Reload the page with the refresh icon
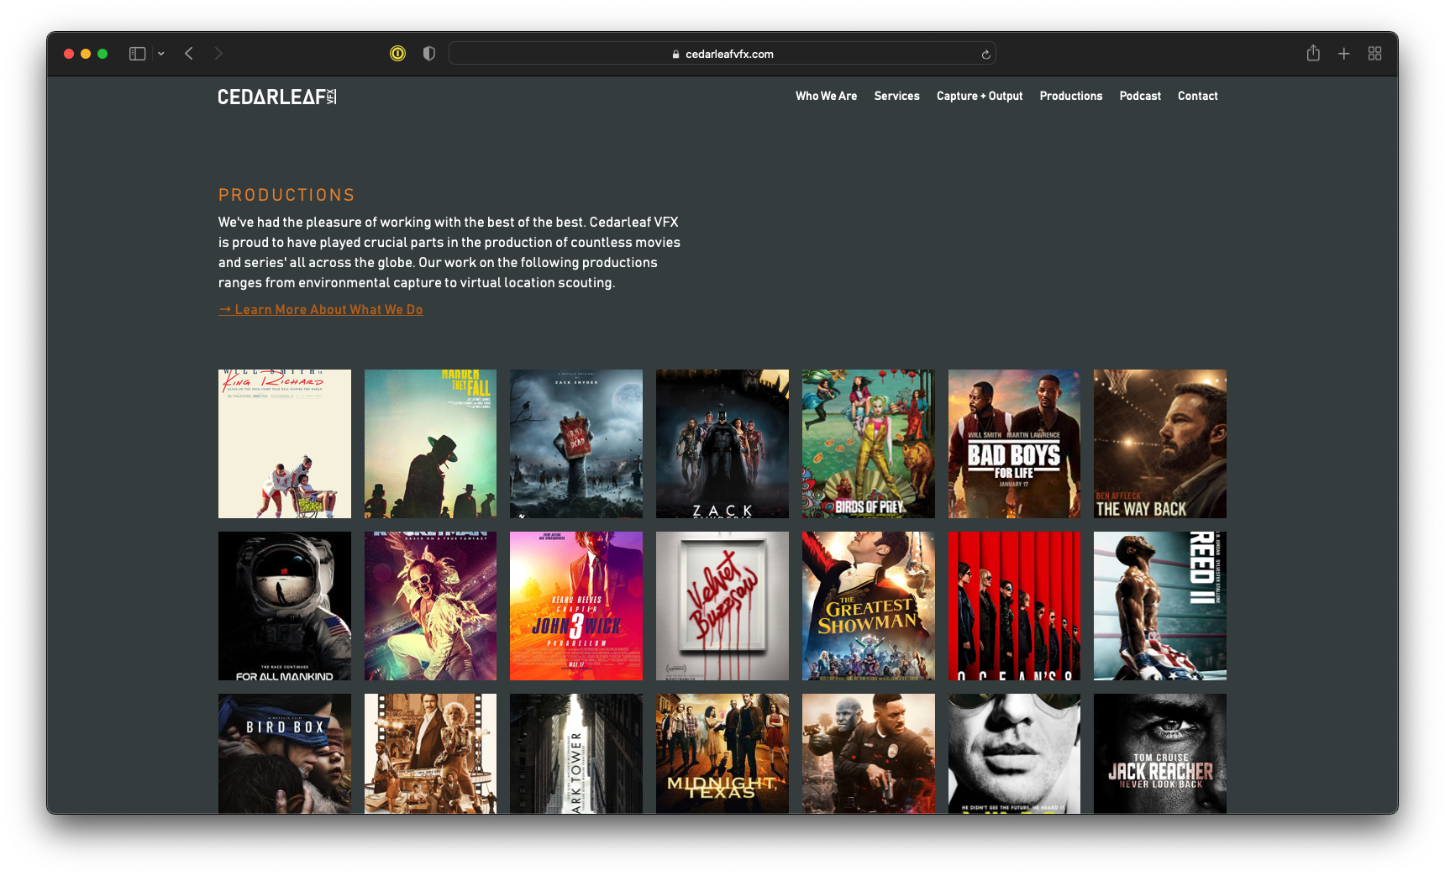This screenshot has height=876, width=1445. click(x=985, y=55)
